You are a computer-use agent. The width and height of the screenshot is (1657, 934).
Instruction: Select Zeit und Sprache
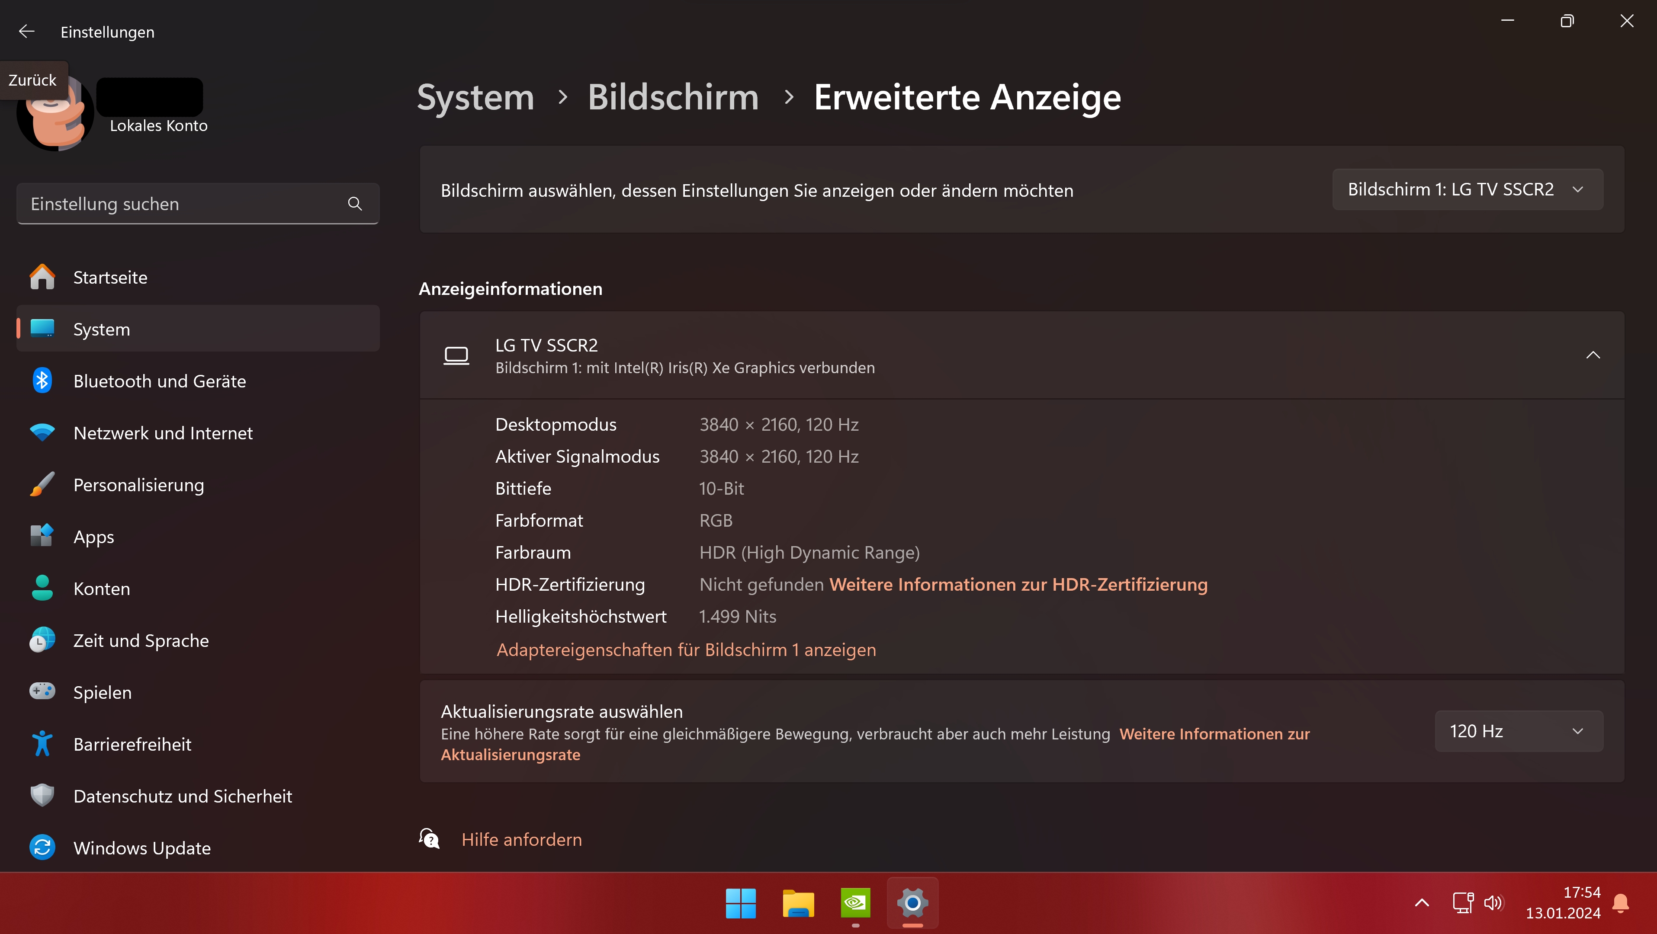141,640
